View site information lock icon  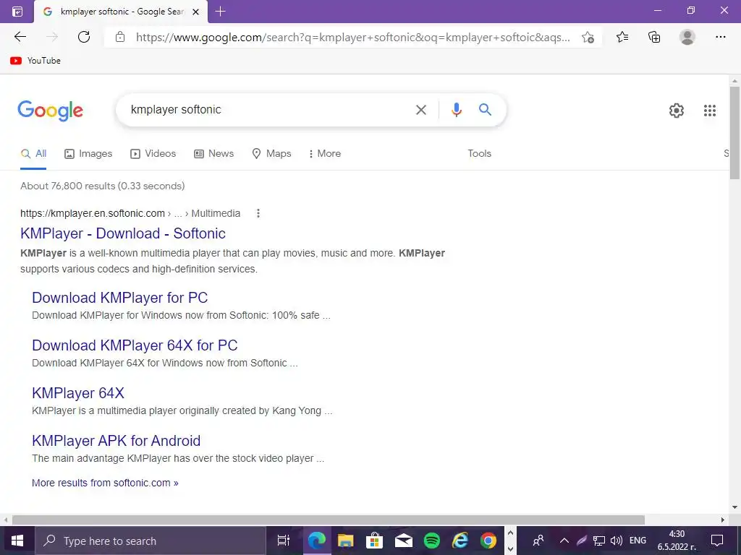[120, 37]
